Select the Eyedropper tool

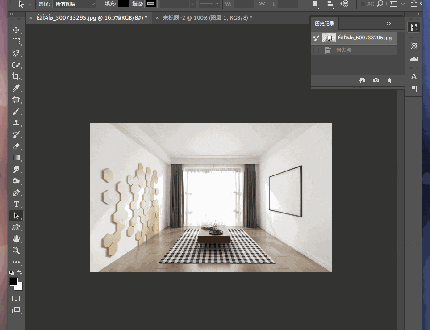(16, 88)
